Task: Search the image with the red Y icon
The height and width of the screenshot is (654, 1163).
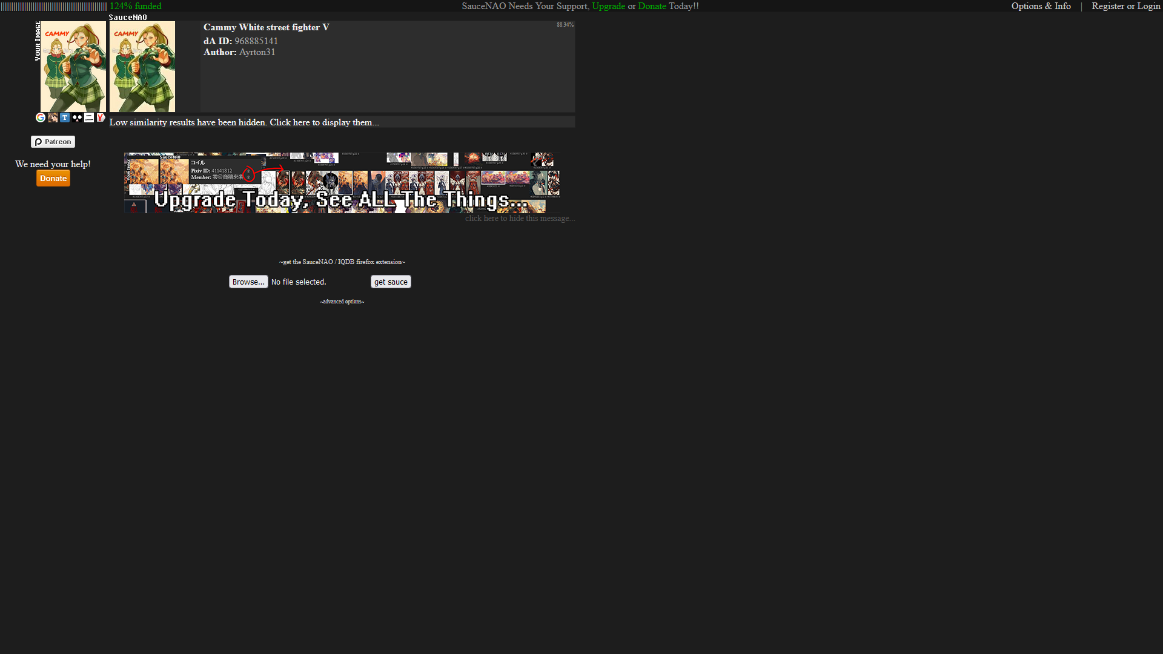Action: pyautogui.click(x=101, y=117)
